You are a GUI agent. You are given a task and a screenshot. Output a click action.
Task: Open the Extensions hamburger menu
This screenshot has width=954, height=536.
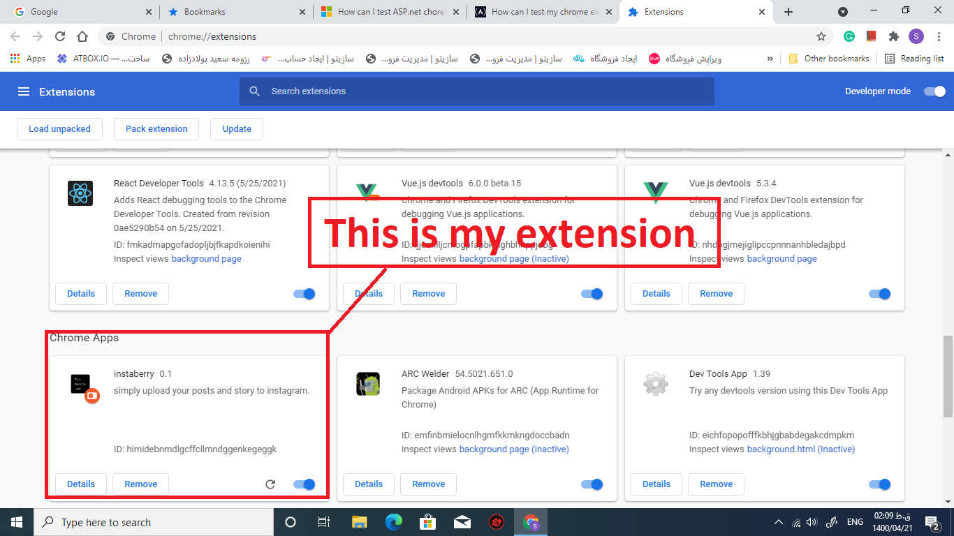pyautogui.click(x=24, y=91)
